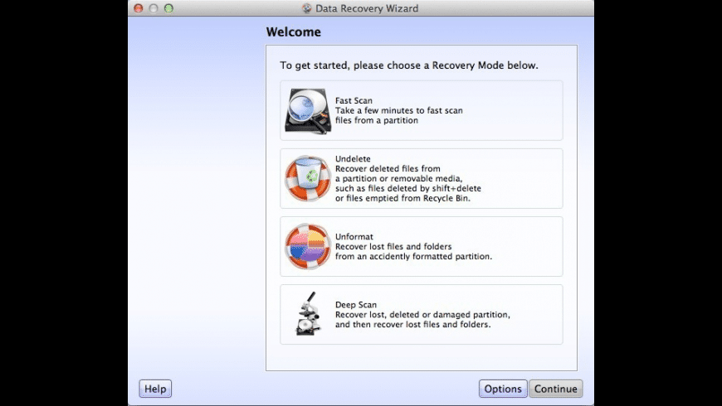The height and width of the screenshot is (406, 722).
Task: Click 'or files emptied from Recycle Bin.' text
Action: click(402, 199)
